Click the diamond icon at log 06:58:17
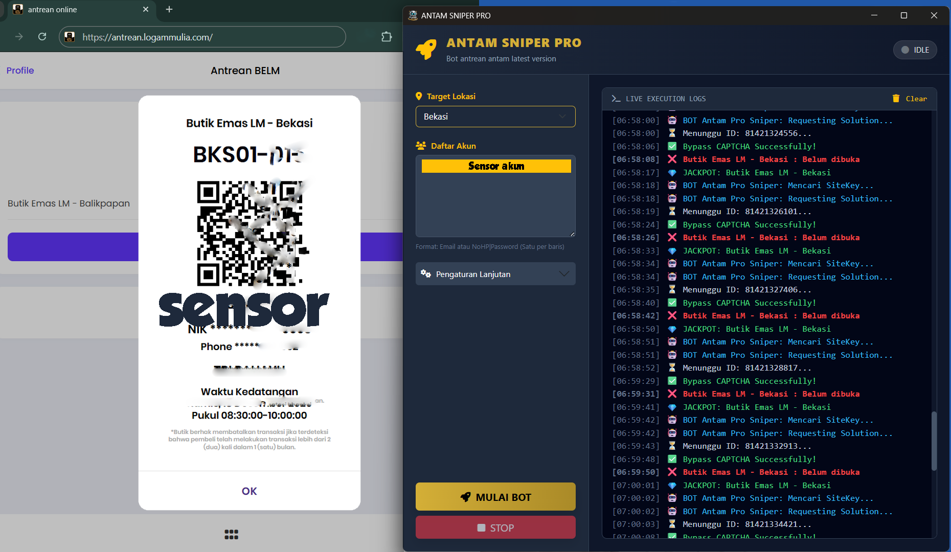The image size is (951, 552). tap(672, 173)
